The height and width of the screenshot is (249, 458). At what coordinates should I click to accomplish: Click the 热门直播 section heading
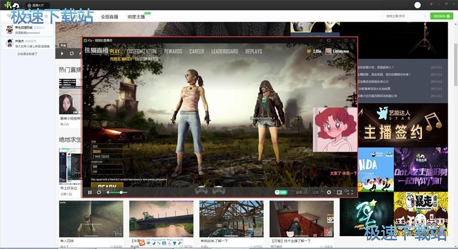coord(70,70)
